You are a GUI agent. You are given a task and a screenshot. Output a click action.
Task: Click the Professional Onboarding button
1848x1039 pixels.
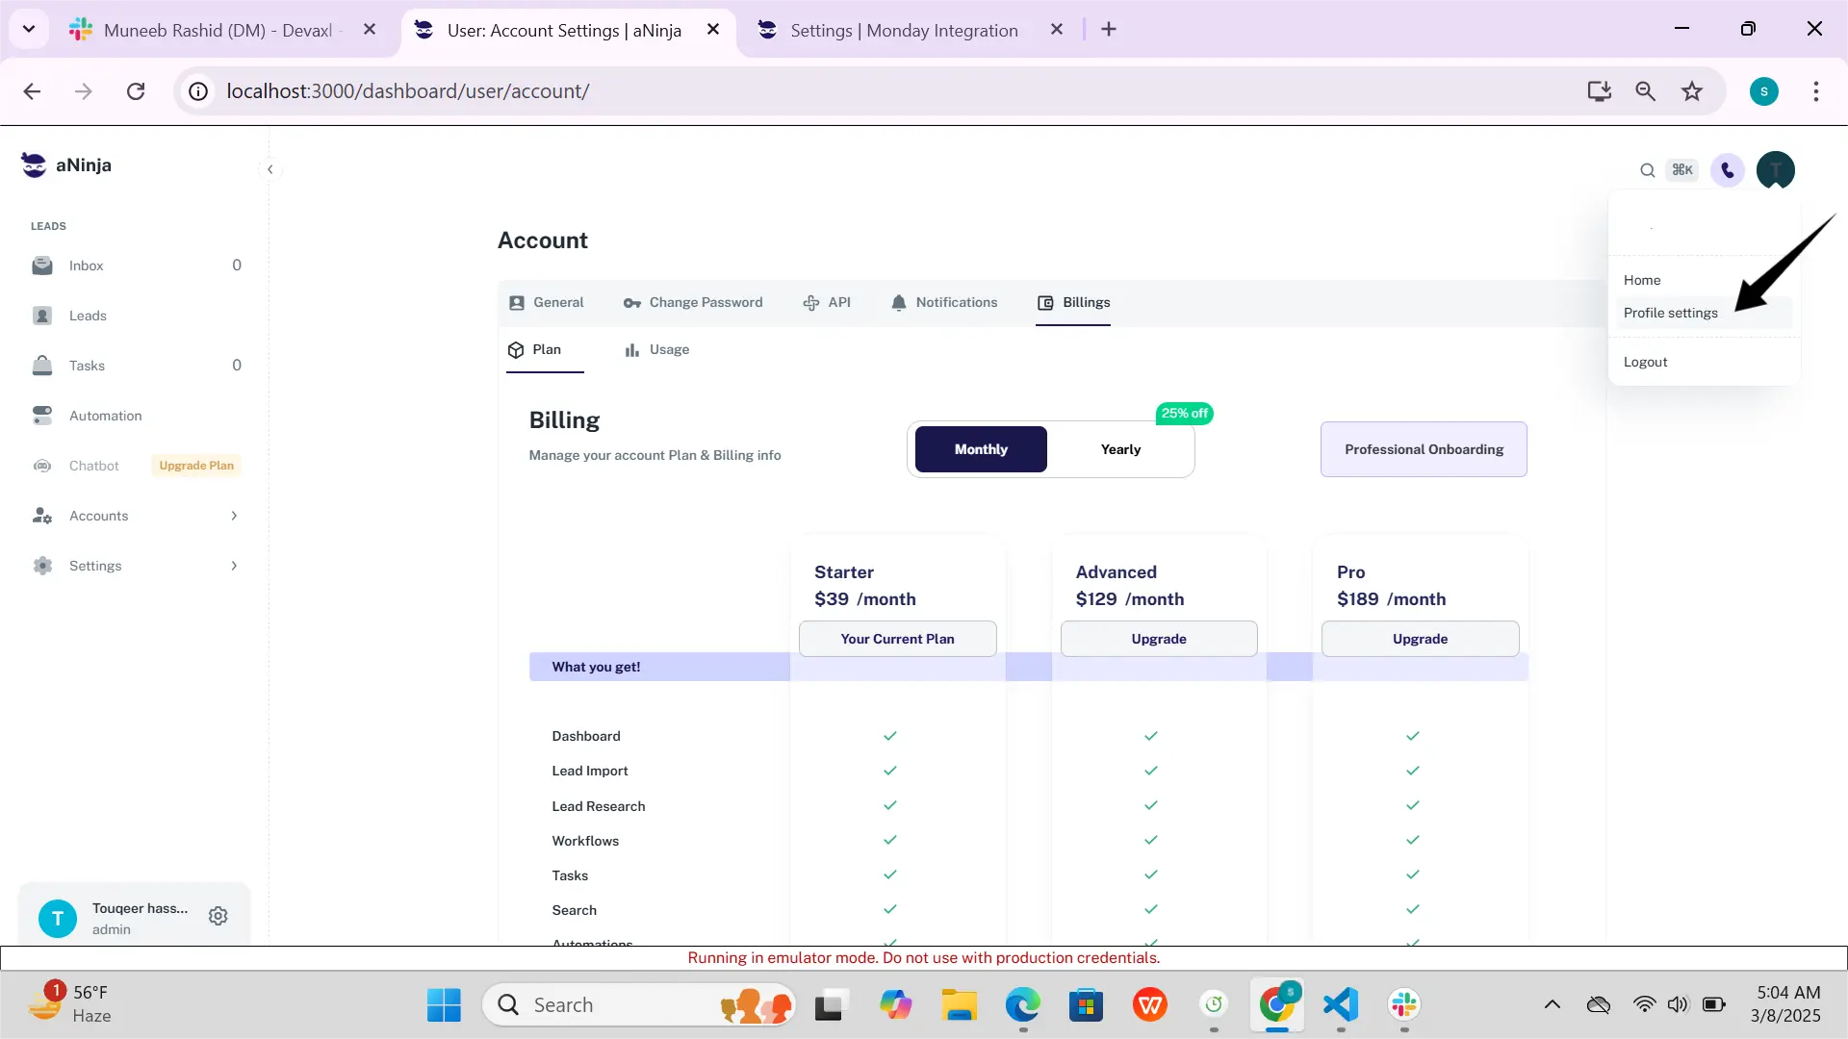(x=1423, y=449)
